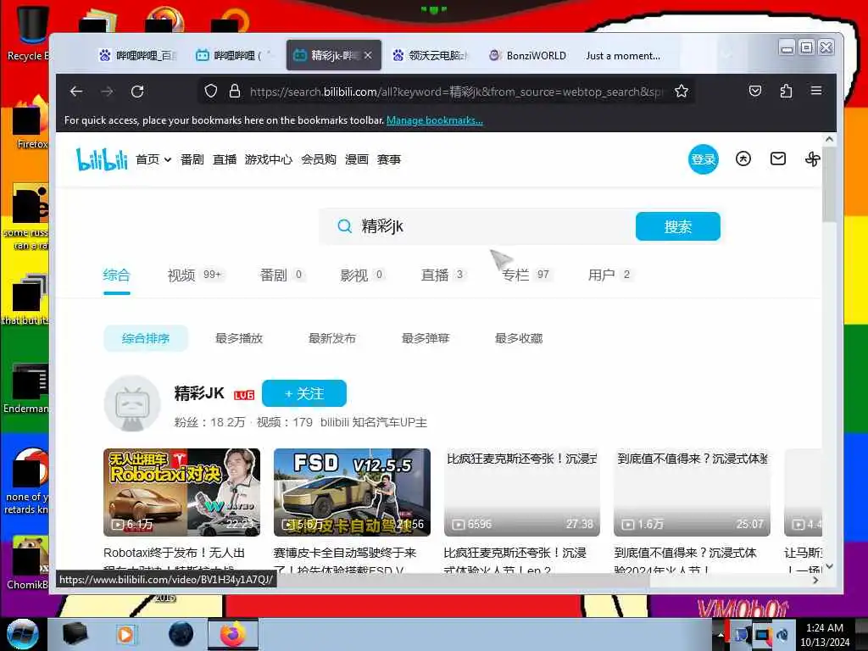Open the dark globe taskbar icon
This screenshot has width=868, height=651.
181,634
